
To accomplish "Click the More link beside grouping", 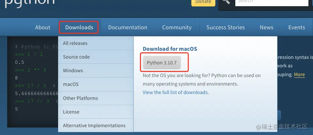I will 299,75.
